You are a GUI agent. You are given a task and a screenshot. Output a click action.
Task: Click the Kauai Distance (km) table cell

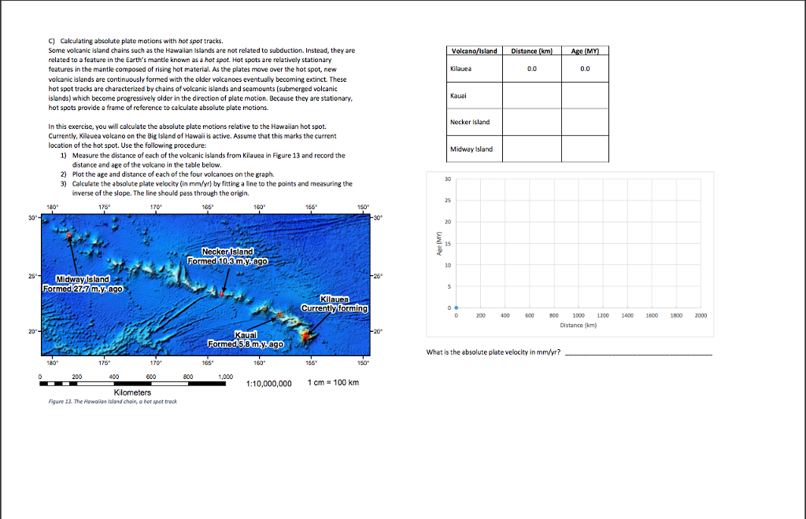click(x=531, y=95)
